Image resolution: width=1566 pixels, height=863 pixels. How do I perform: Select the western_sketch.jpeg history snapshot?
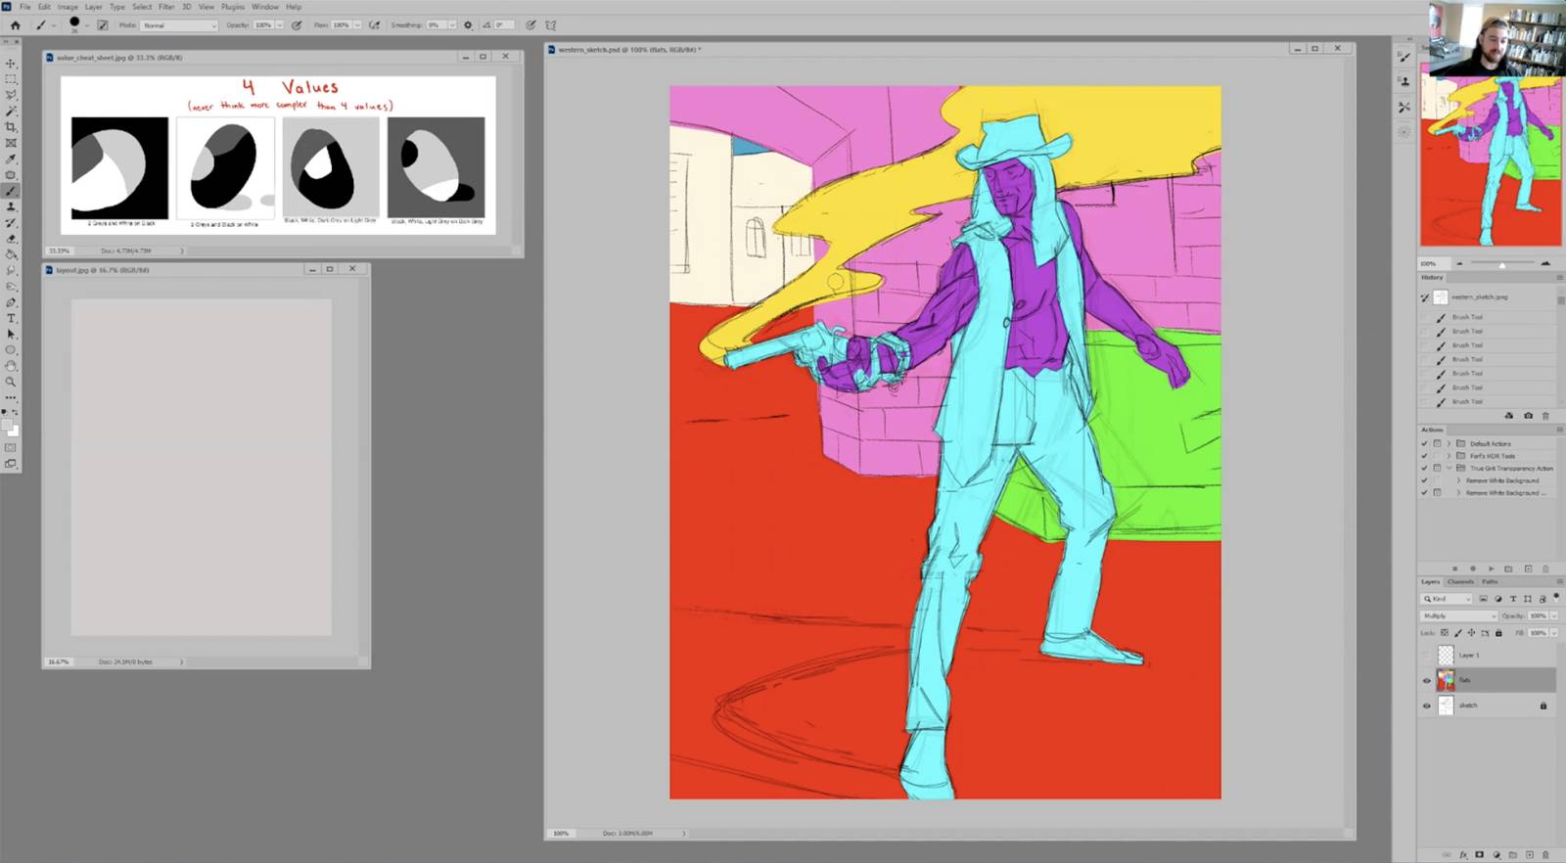point(1479,296)
